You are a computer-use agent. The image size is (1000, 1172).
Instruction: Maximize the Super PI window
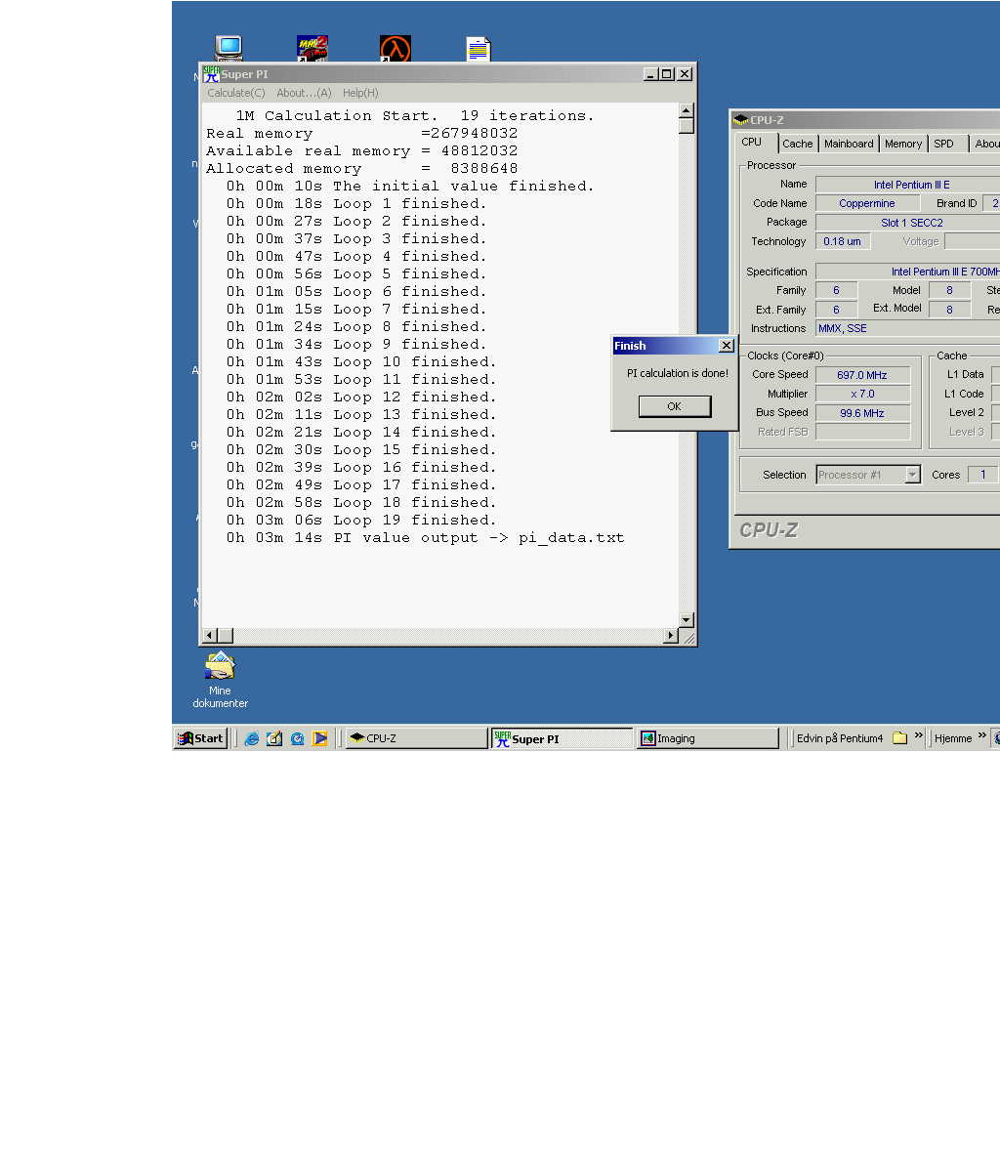pyautogui.click(x=667, y=73)
